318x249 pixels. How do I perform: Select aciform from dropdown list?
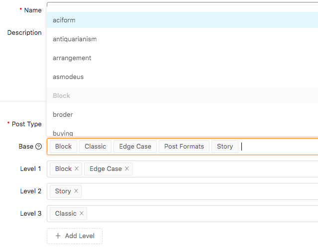[64, 20]
